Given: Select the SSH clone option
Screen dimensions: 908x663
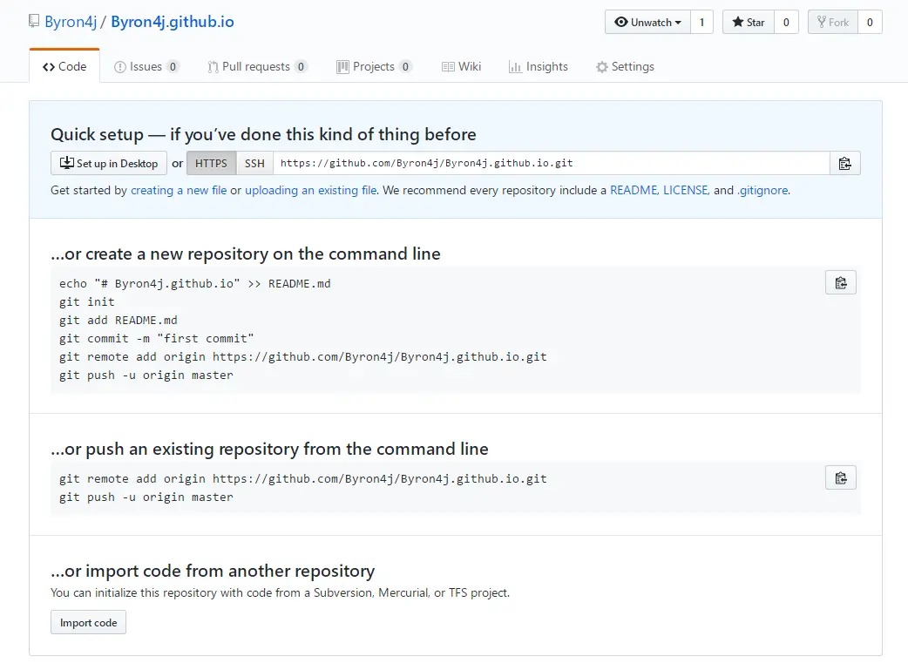Looking at the screenshot, I should pyautogui.click(x=254, y=163).
